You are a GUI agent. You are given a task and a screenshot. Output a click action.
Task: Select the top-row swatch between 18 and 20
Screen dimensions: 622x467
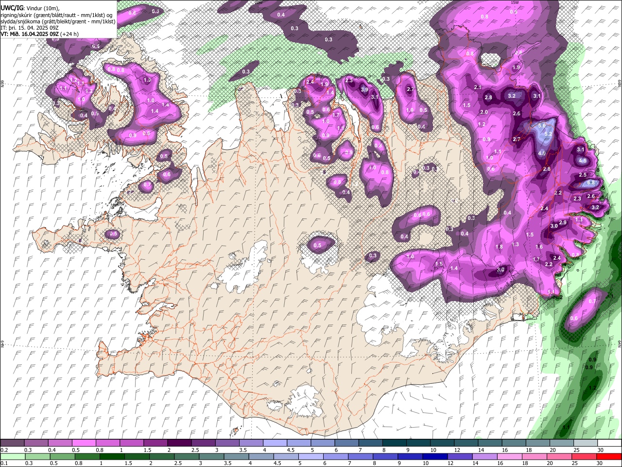[538, 443]
